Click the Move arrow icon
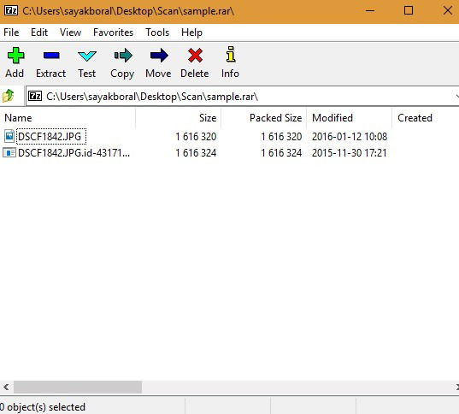The width and height of the screenshot is (459, 414). pos(159,55)
